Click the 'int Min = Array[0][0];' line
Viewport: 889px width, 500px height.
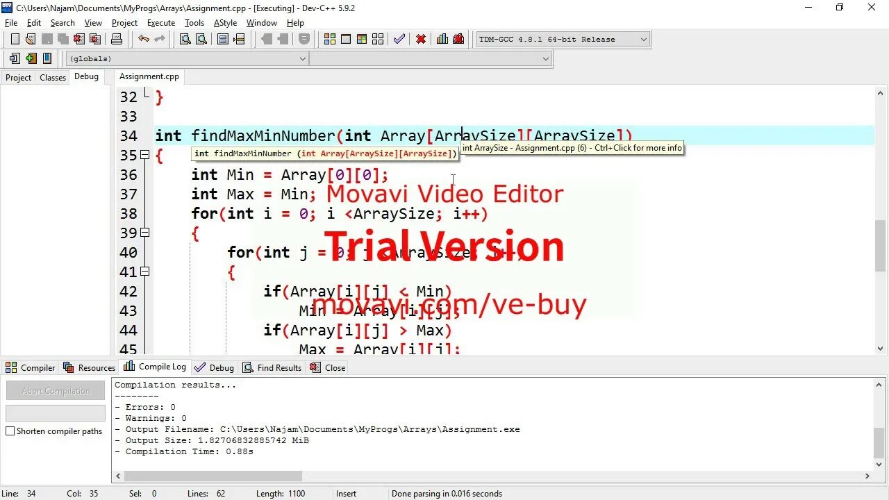click(x=290, y=174)
